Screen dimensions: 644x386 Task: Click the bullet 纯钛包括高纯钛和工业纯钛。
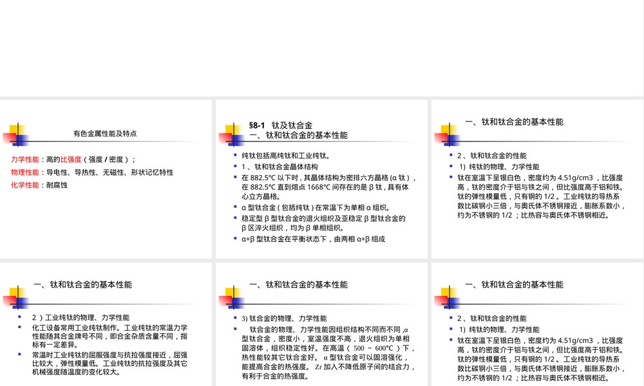[286, 156]
